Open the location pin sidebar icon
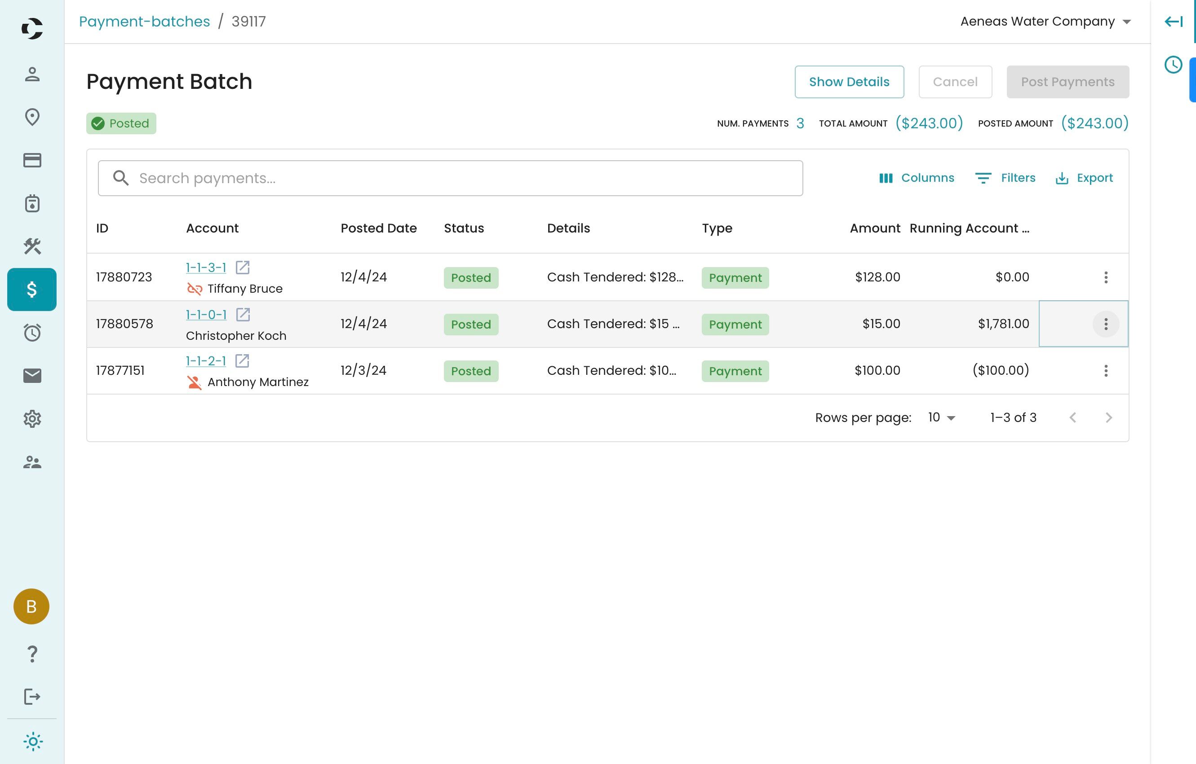Screen dimensions: 1196x764 pyautogui.click(x=32, y=118)
